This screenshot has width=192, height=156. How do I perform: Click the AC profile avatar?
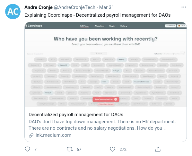point(13,12)
